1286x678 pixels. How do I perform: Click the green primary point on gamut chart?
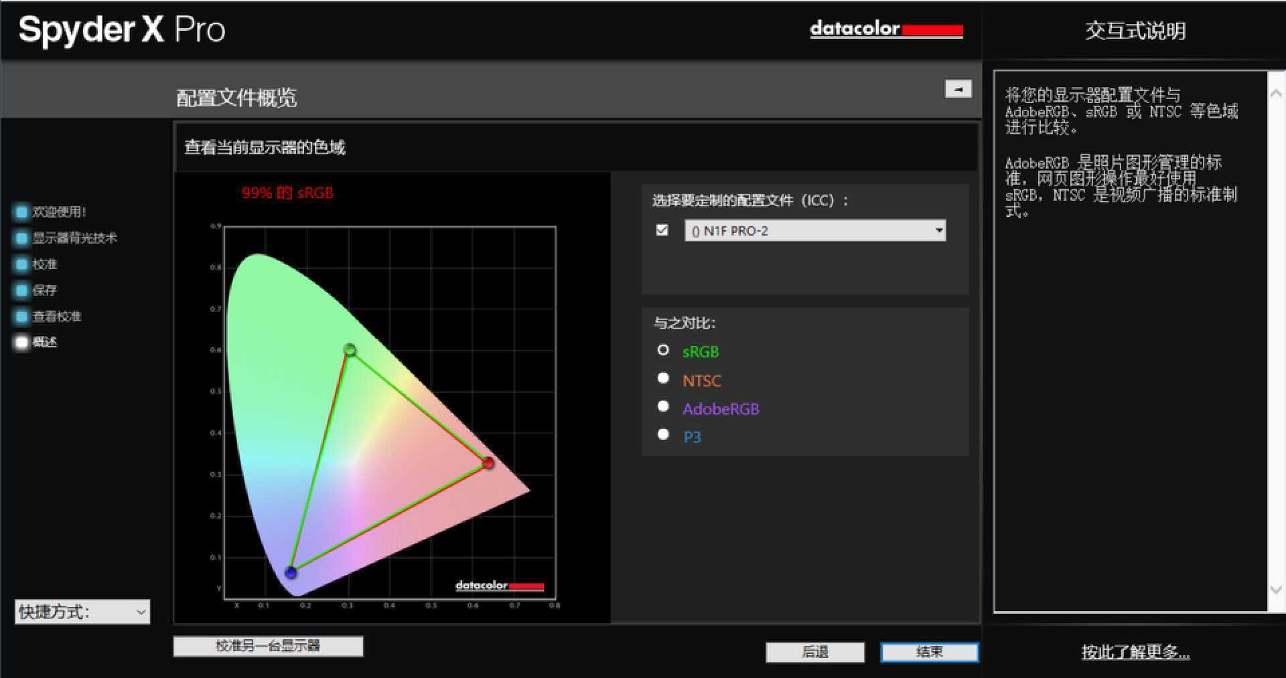[350, 350]
